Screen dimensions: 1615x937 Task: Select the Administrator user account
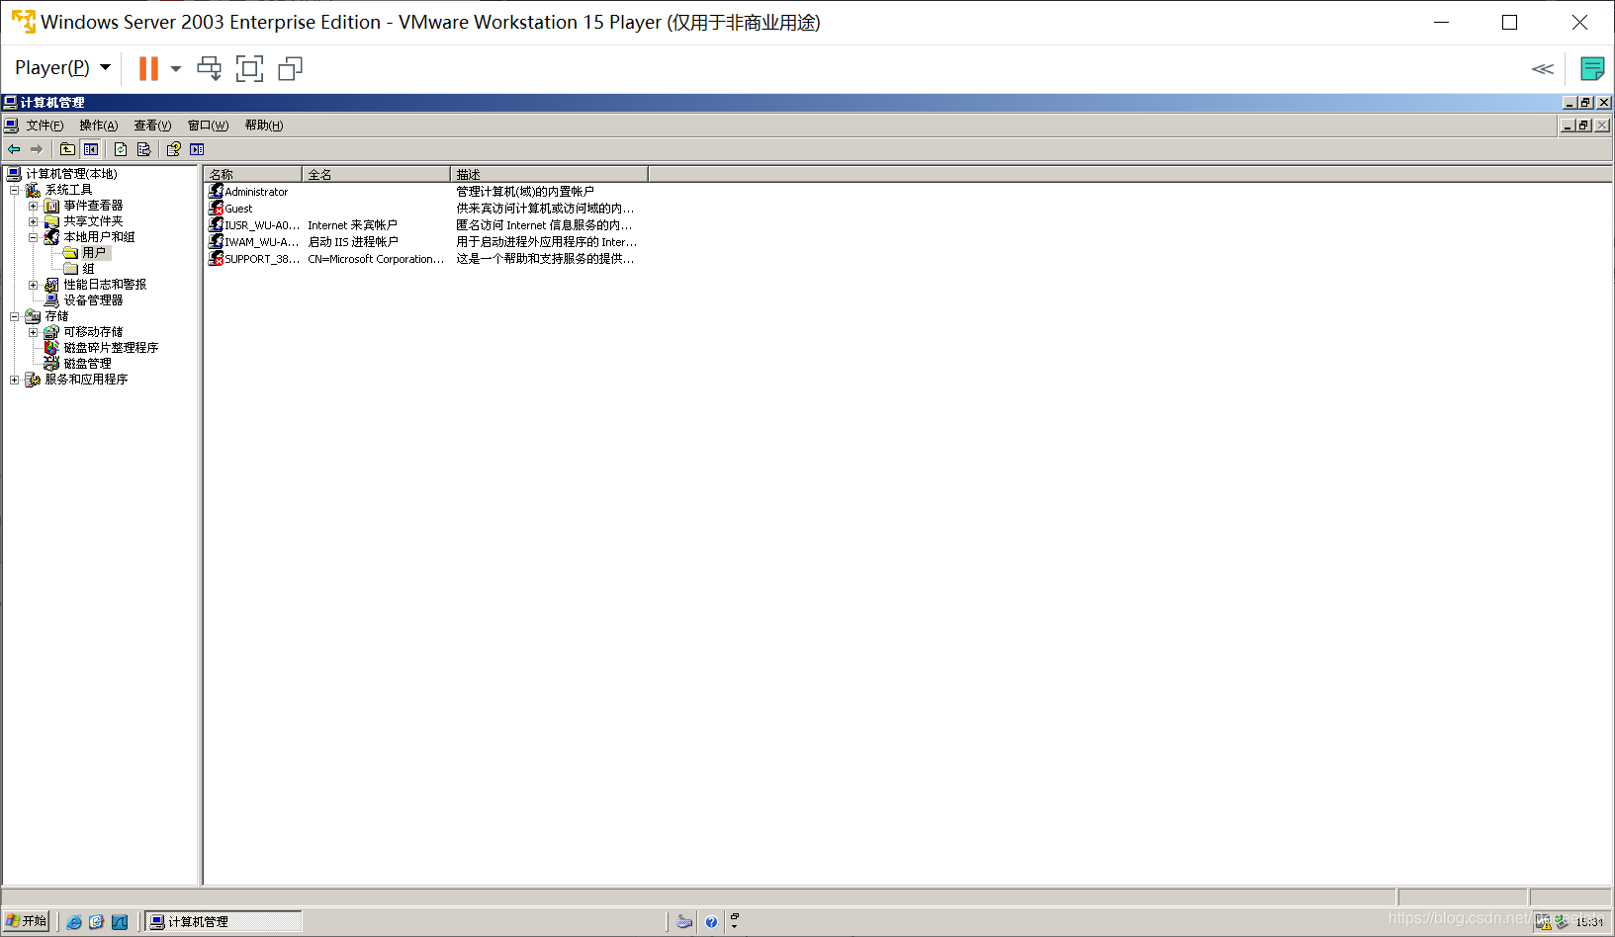coord(256,192)
